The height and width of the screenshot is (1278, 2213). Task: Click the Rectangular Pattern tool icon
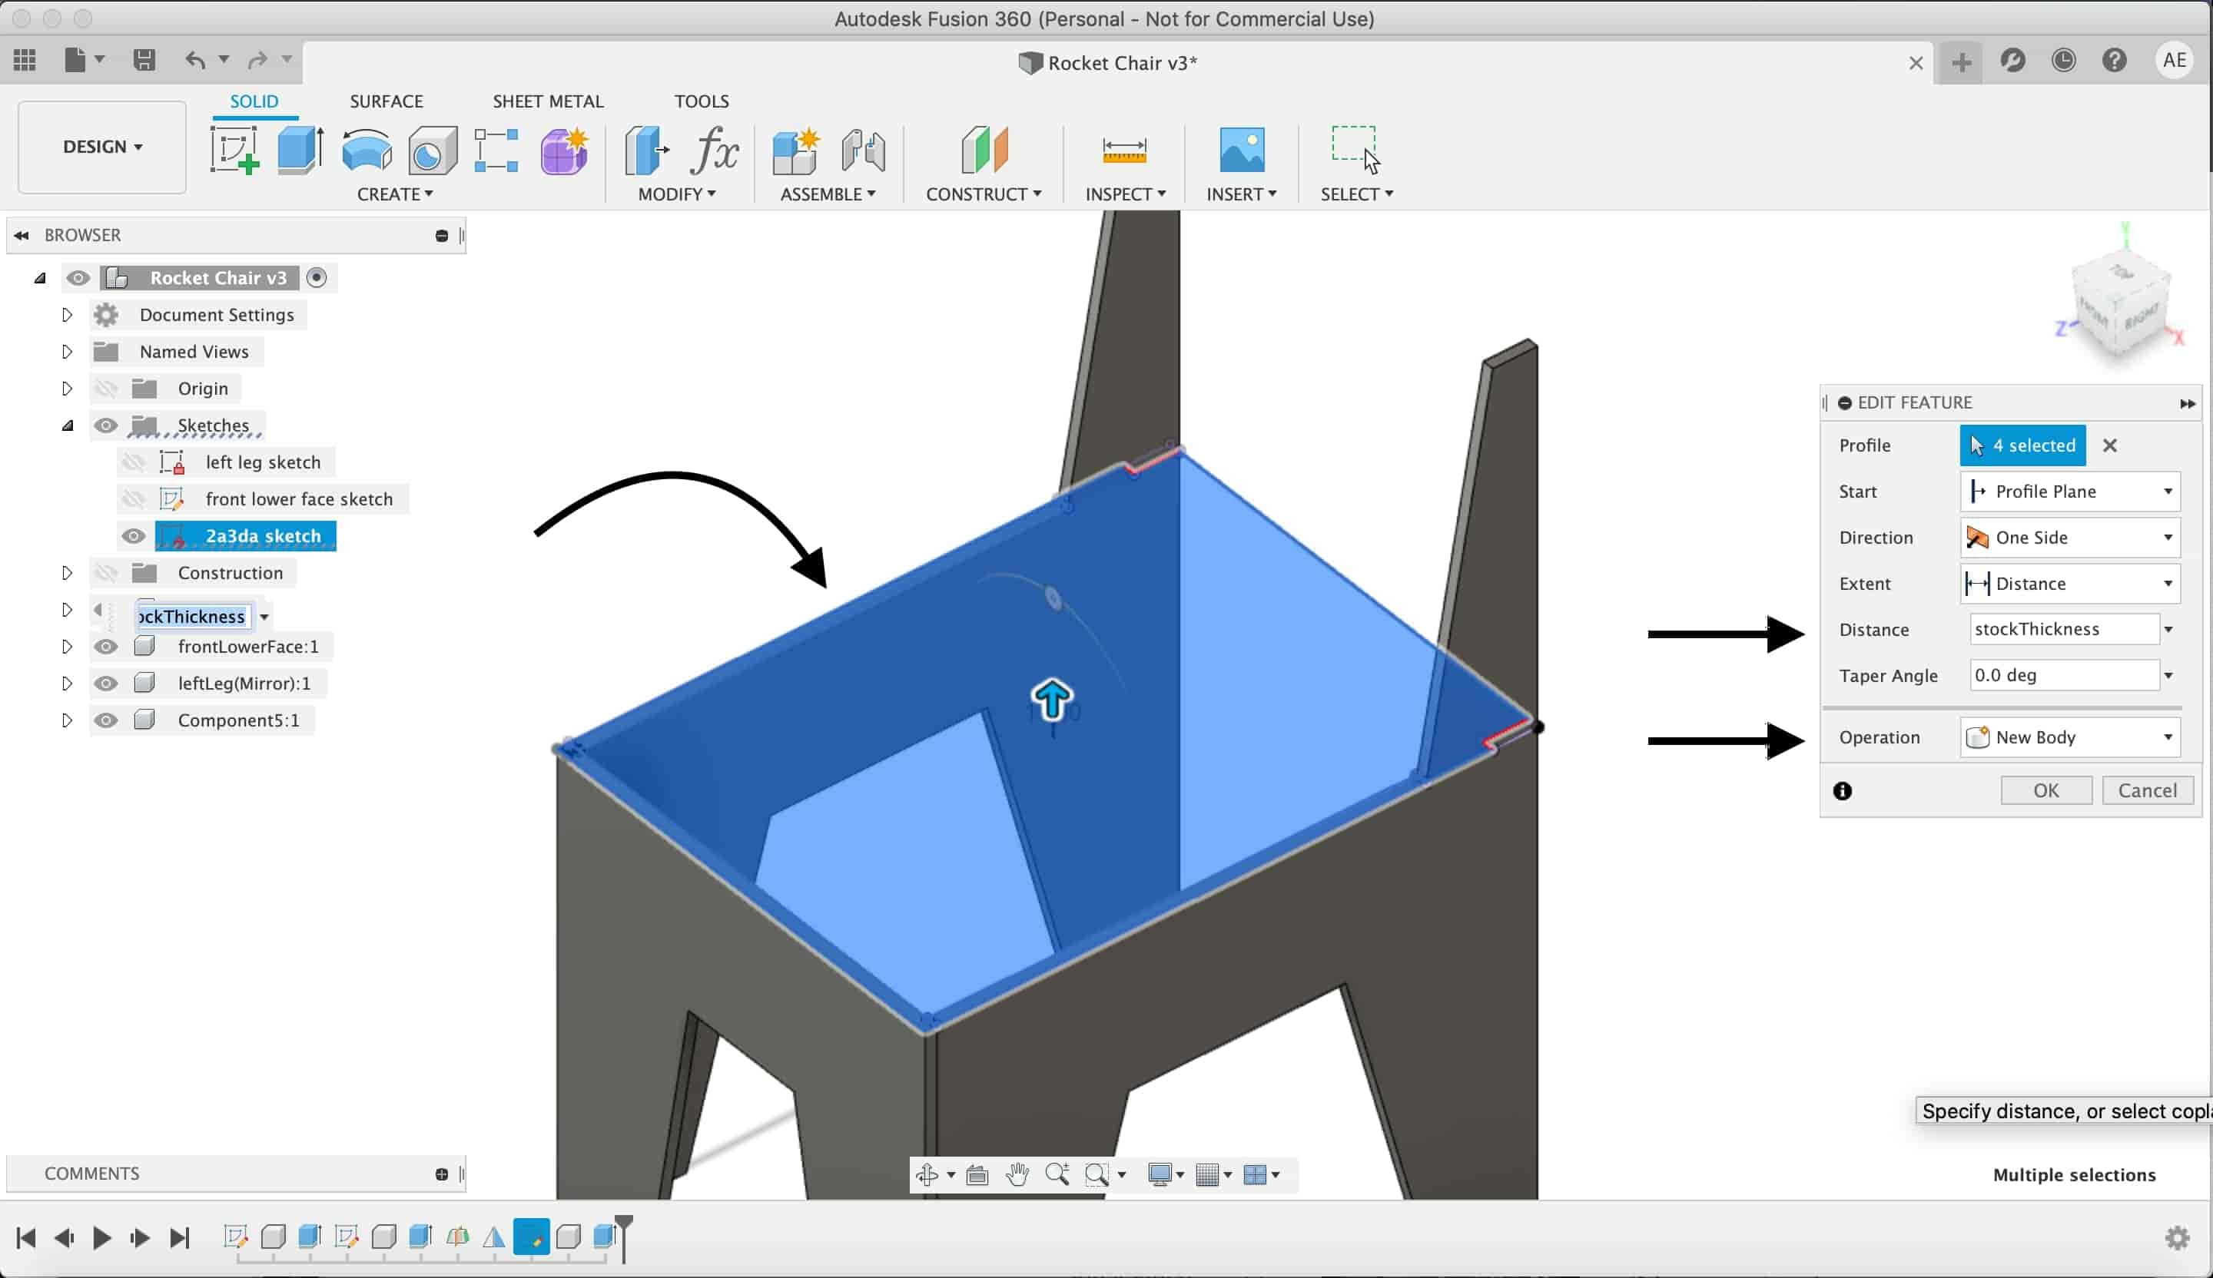(496, 150)
